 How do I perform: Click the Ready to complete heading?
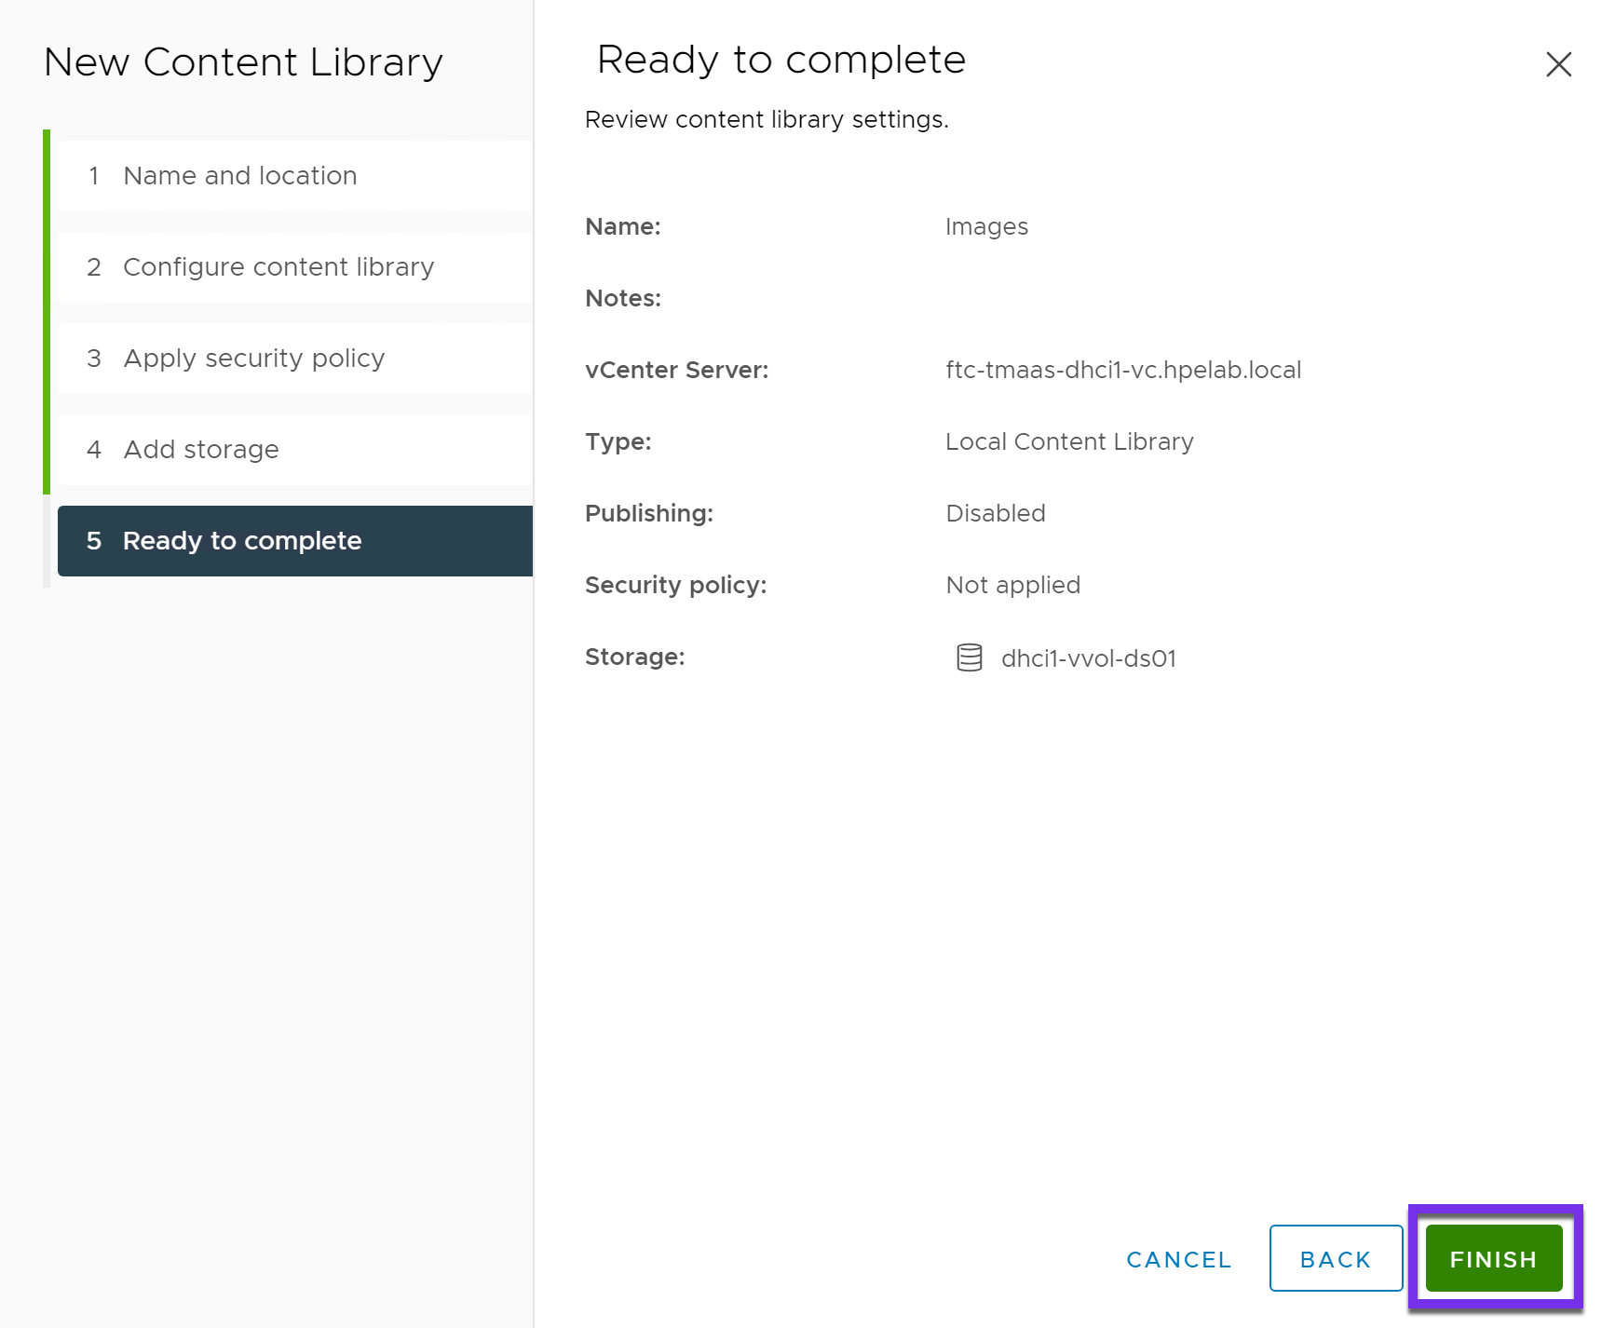pos(780,60)
